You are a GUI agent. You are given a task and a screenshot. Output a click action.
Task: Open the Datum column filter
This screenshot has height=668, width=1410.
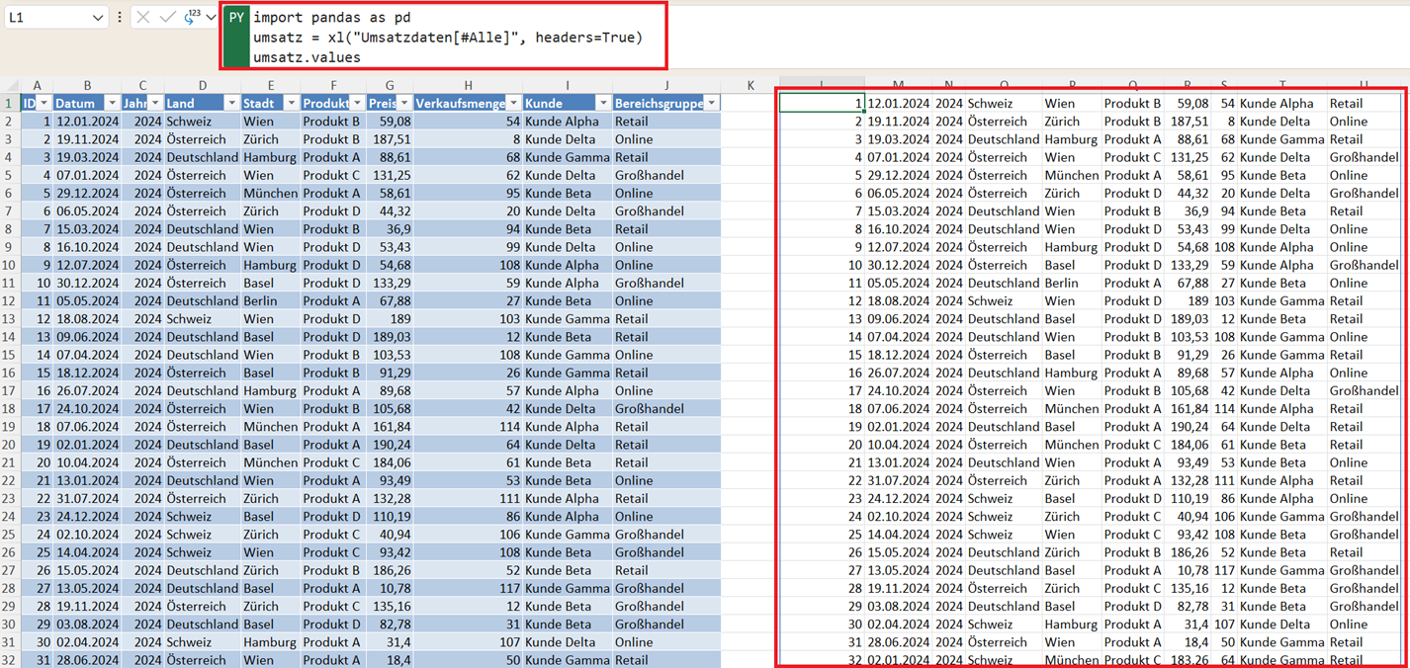[x=112, y=104]
